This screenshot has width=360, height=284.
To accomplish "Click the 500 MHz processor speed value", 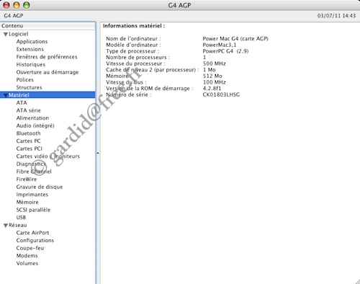I will coord(214,63).
